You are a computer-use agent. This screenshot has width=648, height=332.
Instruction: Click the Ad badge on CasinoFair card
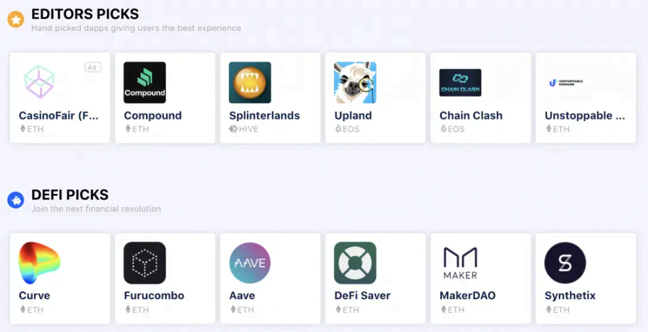point(92,67)
